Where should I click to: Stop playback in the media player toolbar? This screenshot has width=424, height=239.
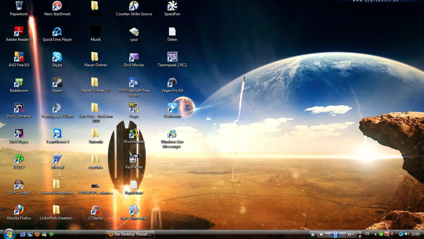tap(321, 234)
